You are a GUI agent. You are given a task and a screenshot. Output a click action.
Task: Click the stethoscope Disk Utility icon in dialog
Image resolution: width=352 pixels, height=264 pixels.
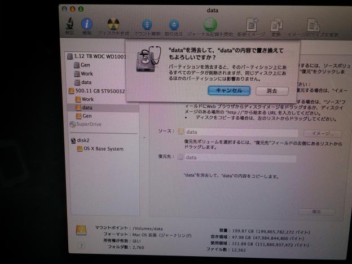148,59
